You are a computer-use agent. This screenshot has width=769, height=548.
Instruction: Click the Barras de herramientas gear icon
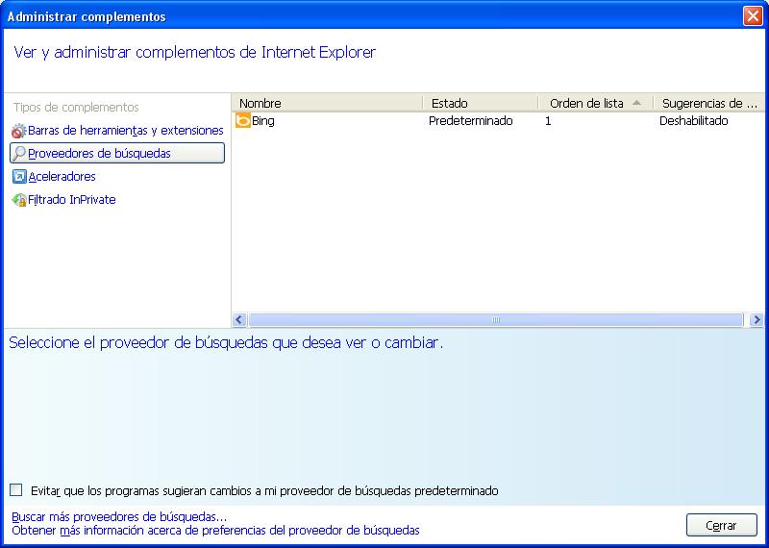[18, 131]
